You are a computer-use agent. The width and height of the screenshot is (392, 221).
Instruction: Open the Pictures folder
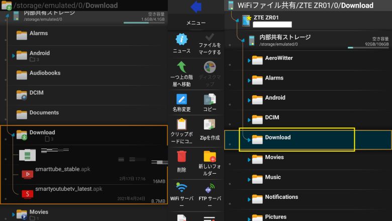pos(308,216)
